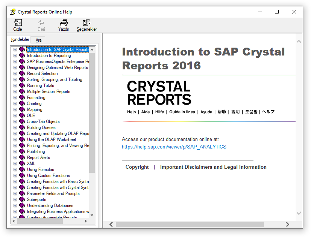311x237 pixels.
Task: Select the Understanding Databases topic
Action: 50,205
